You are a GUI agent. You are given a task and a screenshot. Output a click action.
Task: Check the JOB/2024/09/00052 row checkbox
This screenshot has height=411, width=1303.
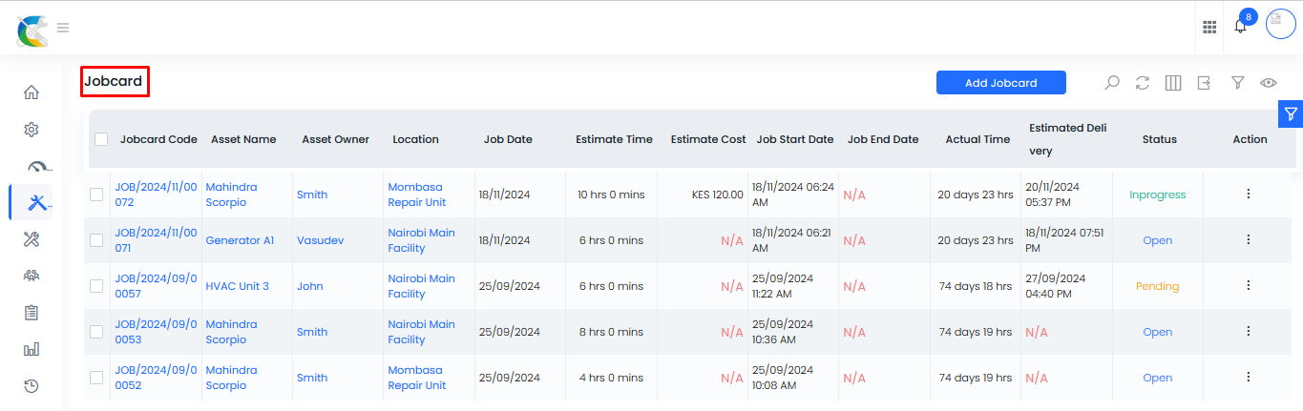tap(95, 378)
